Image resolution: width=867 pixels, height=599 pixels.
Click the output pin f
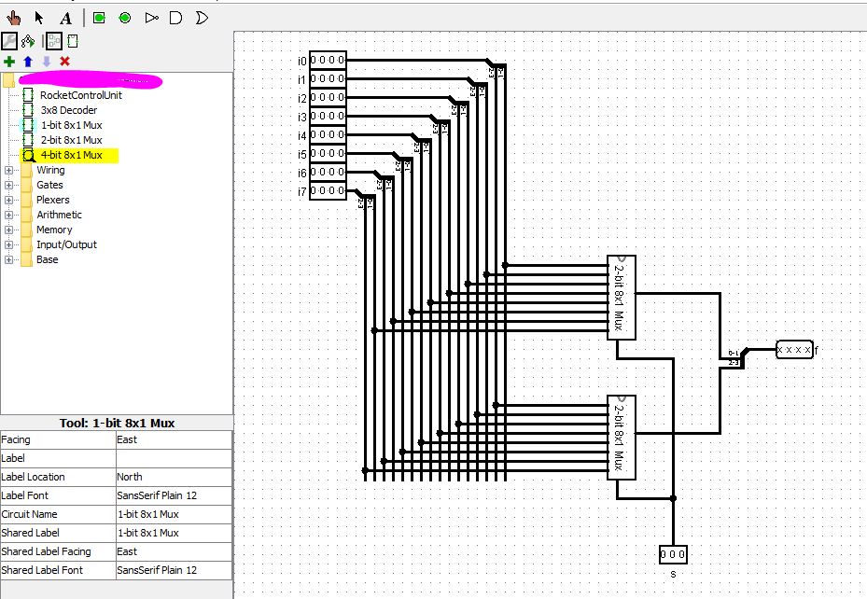(794, 350)
